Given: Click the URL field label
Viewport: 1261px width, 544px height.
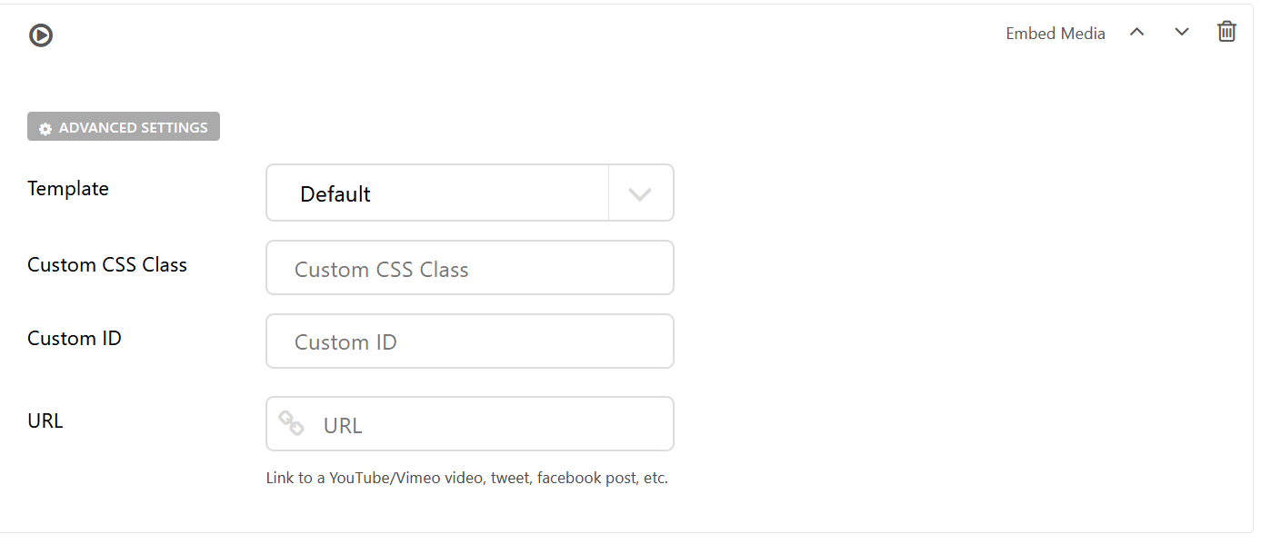Looking at the screenshot, I should click(45, 421).
